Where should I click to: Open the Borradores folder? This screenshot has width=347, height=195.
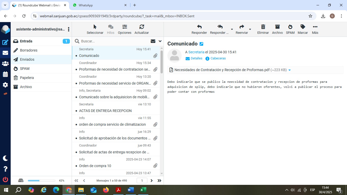coord(29,50)
